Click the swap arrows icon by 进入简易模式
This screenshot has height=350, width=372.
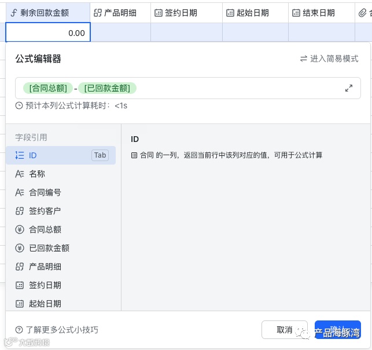[x=304, y=59]
